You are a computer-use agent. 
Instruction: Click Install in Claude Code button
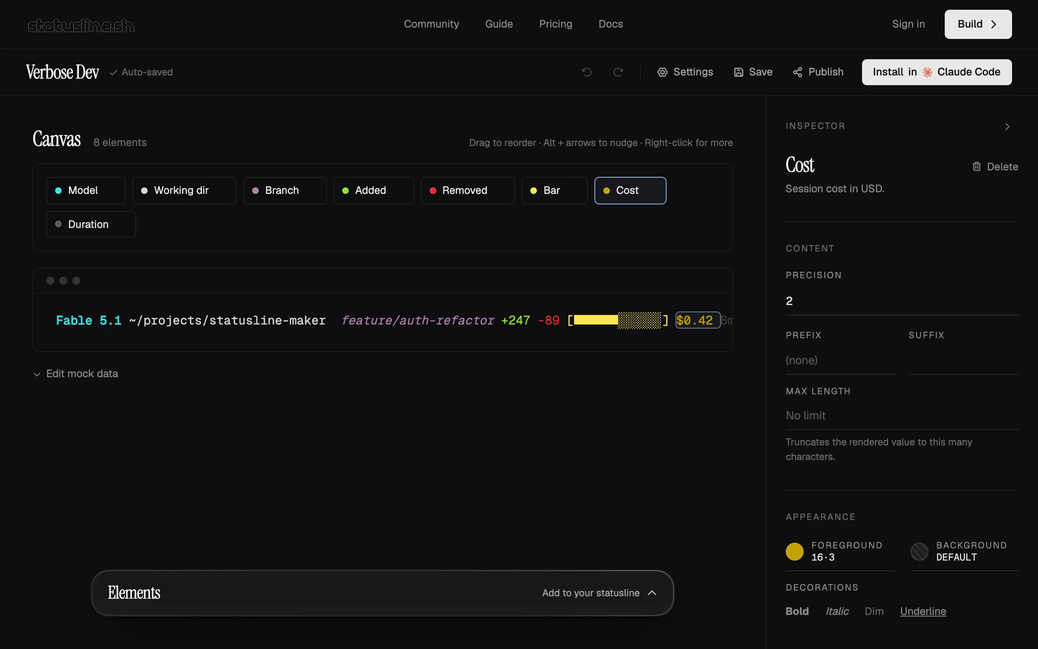click(x=937, y=72)
